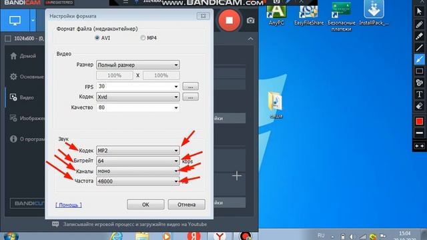Open Internet Explorer from the taskbar
The image size is (427, 240).
click(116, 236)
